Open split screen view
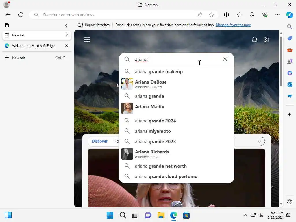 pyautogui.click(x=226, y=15)
